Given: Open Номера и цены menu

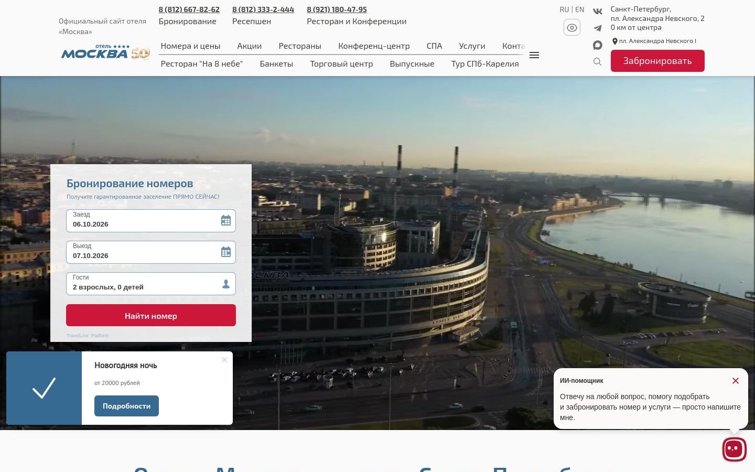Looking at the screenshot, I should tap(190, 46).
